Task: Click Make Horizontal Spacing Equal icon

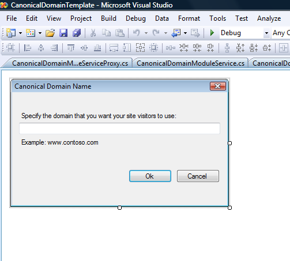Action: coord(171,48)
